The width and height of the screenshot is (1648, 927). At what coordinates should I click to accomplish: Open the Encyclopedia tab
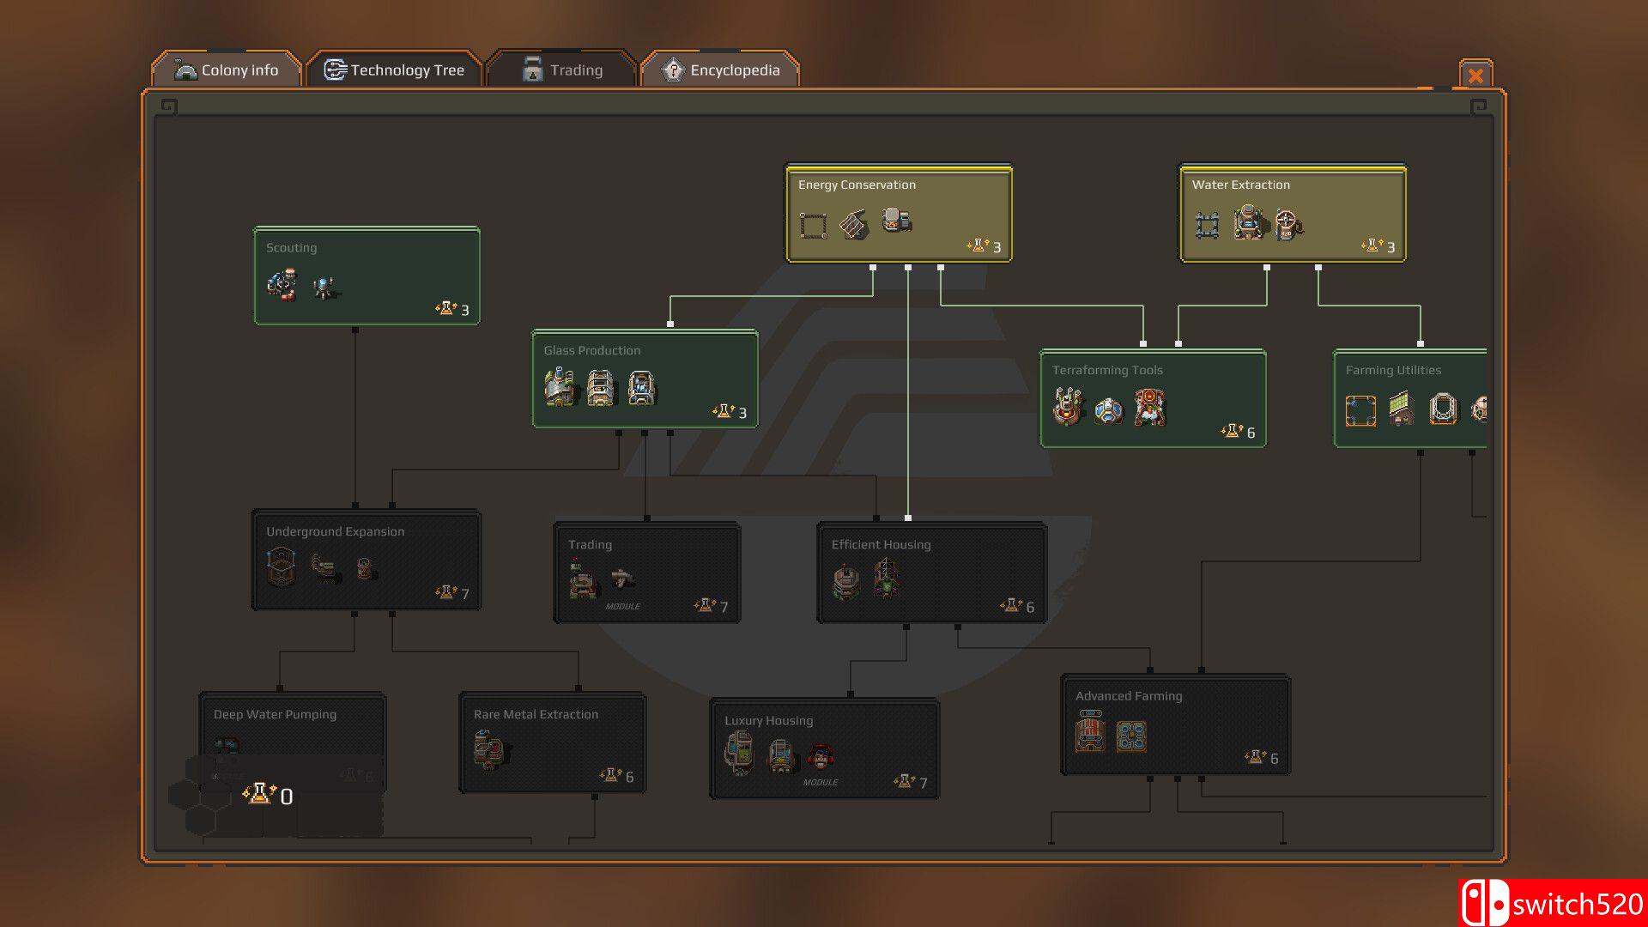click(x=720, y=70)
